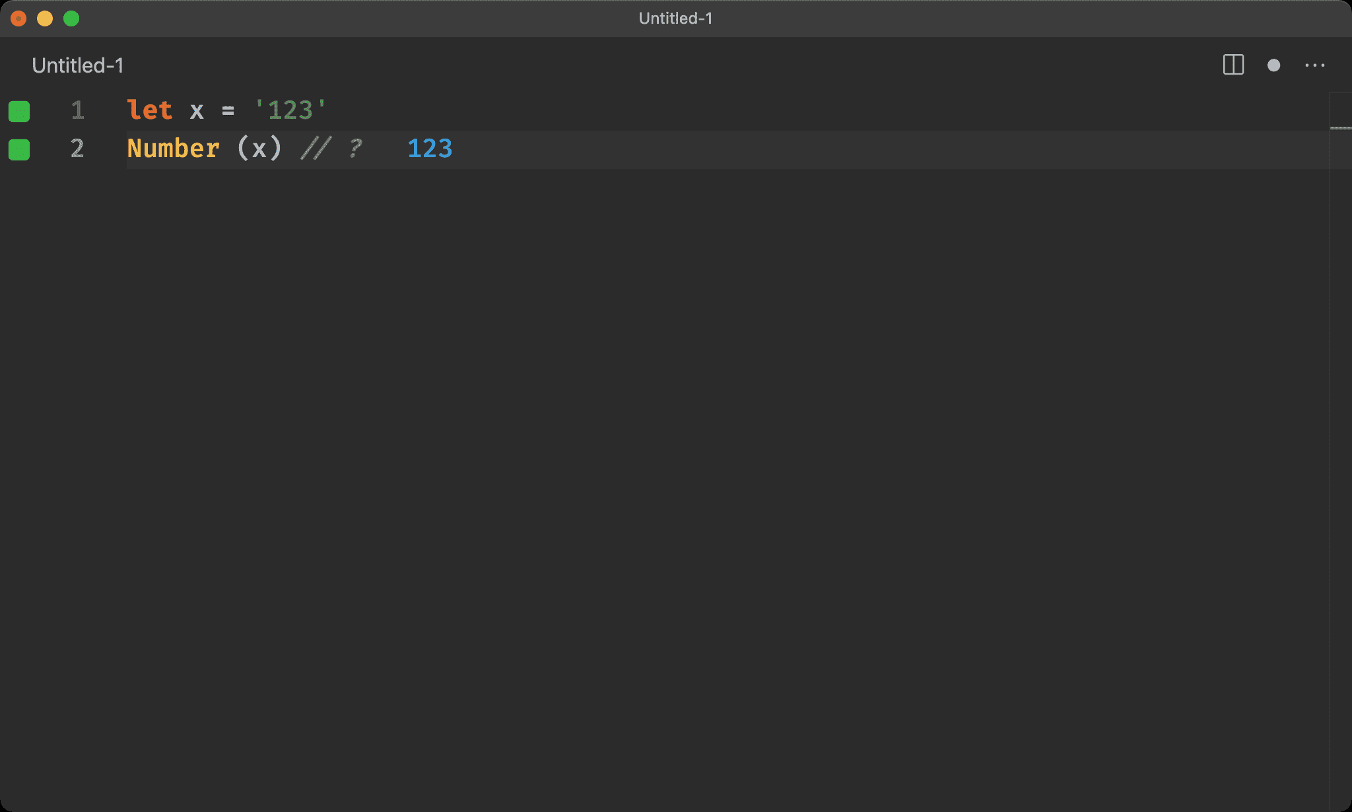Click the green fullscreen window button
The image size is (1352, 812).
pyautogui.click(x=71, y=18)
